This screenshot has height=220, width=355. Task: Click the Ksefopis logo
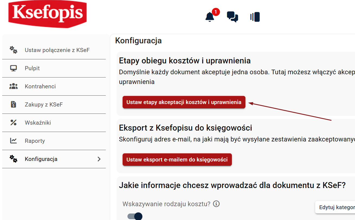(x=47, y=14)
